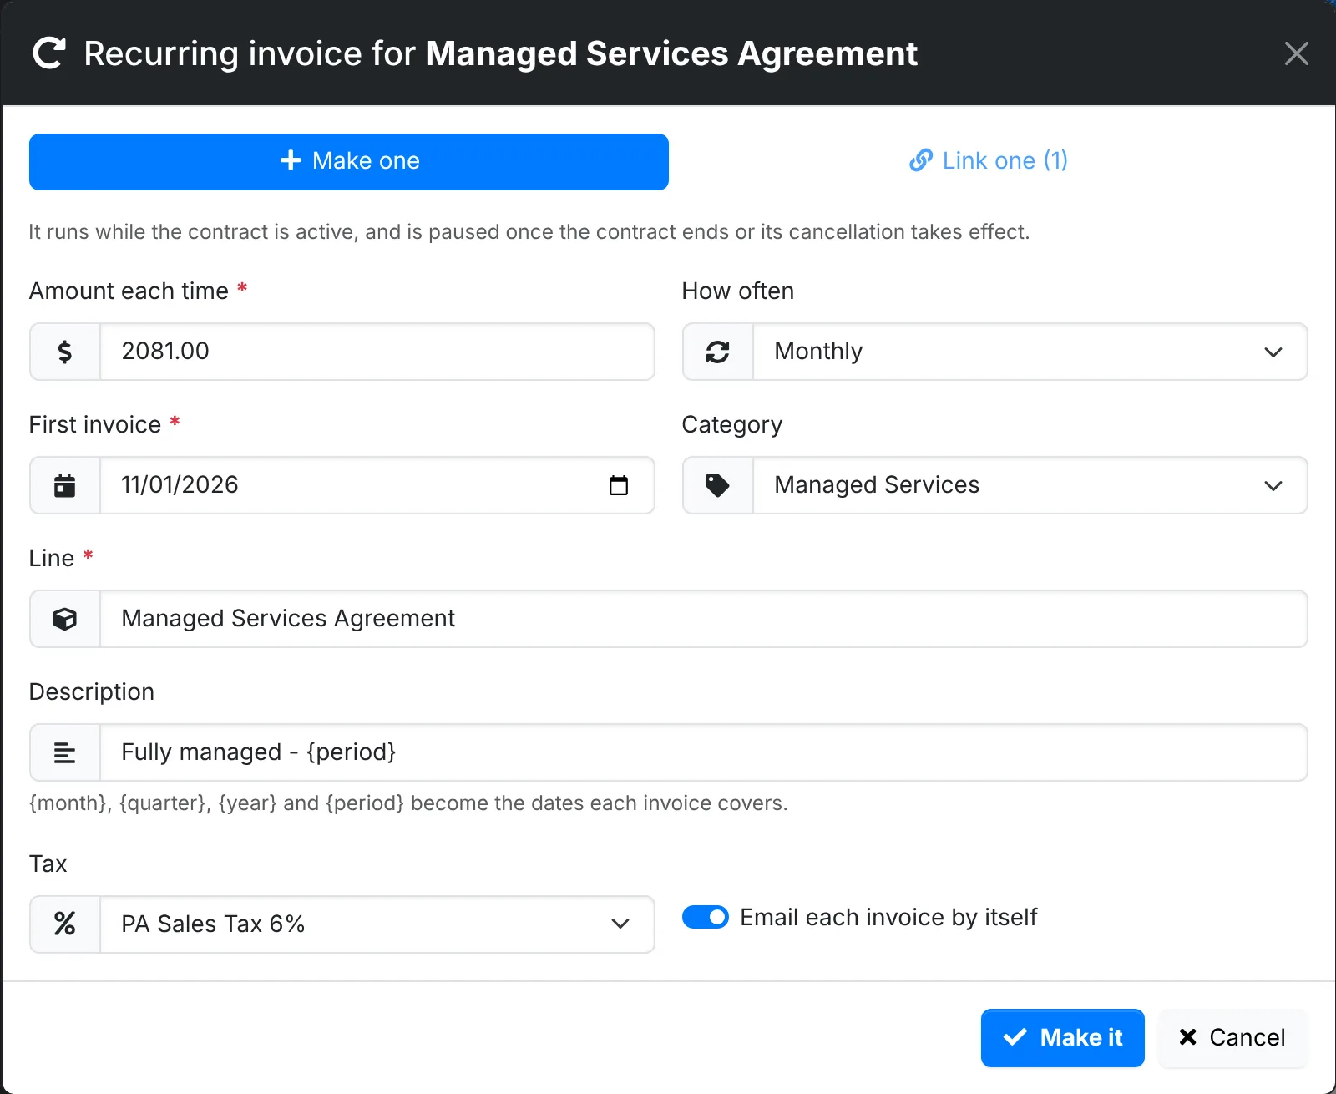The width and height of the screenshot is (1336, 1094).
Task: Click the Tax label
Action: (x=48, y=864)
